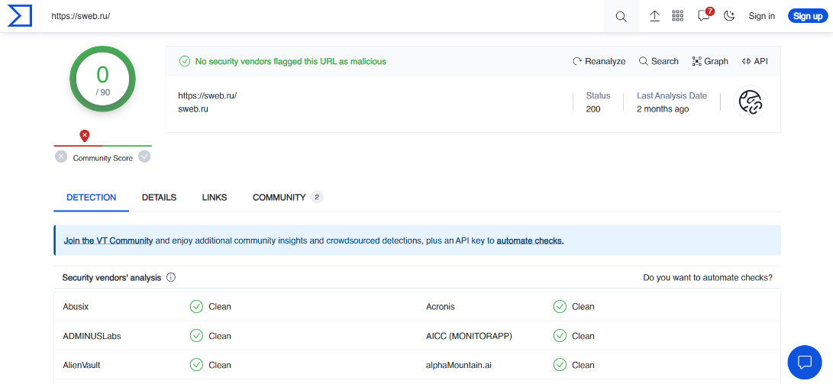Click the green check icon in the no-detections banner
The height and width of the screenshot is (384, 833).
[184, 61]
